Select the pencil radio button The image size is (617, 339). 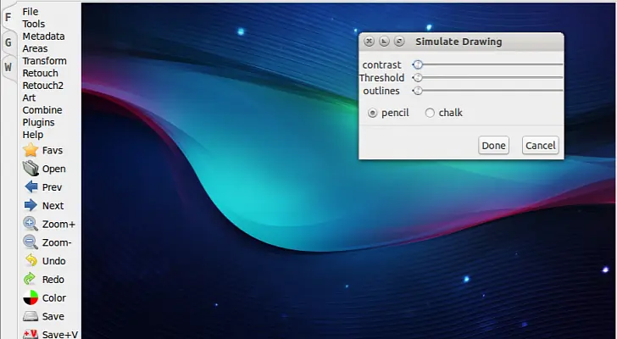[x=372, y=113]
